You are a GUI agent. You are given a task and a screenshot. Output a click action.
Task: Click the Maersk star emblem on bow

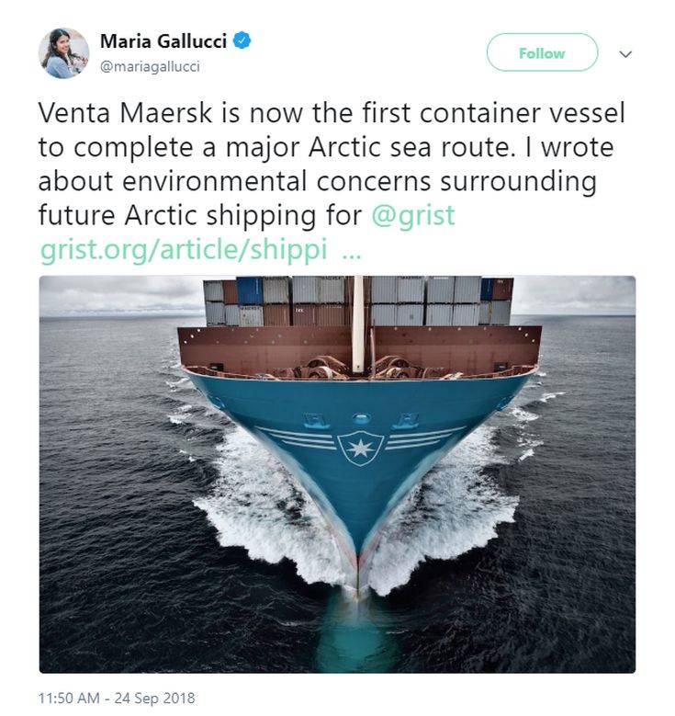click(x=360, y=449)
